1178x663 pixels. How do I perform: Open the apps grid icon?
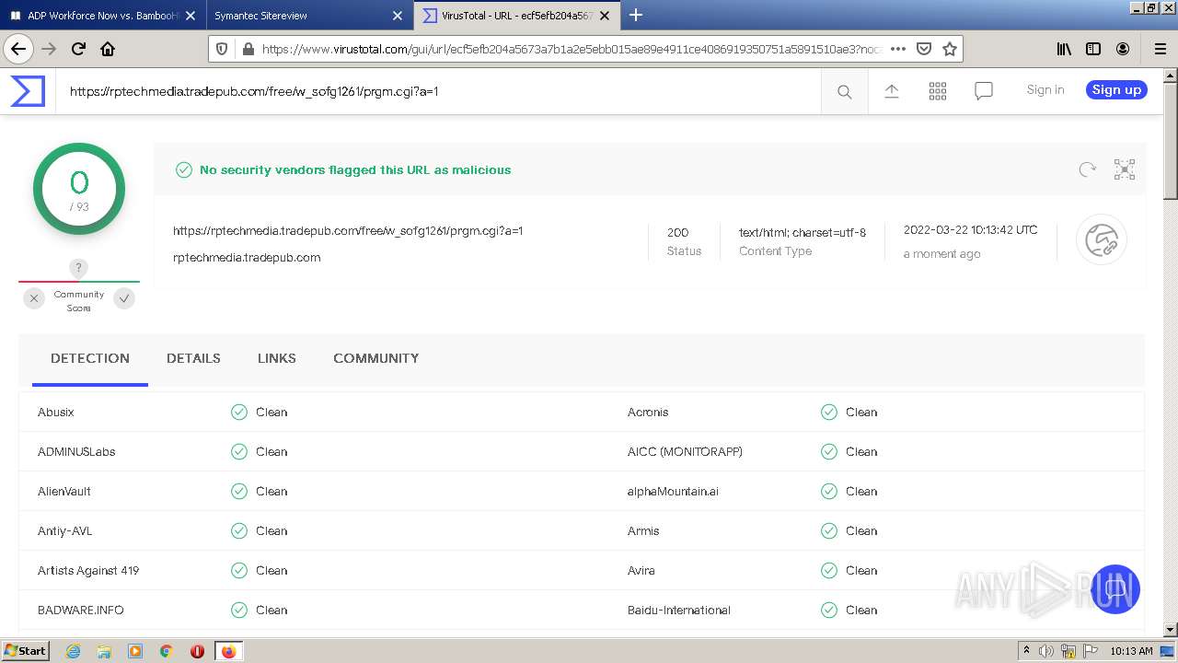[x=938, y=90]
